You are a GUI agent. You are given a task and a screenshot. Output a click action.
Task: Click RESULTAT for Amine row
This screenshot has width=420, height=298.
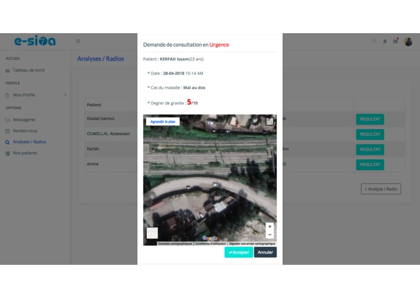(x=370, y=165)
